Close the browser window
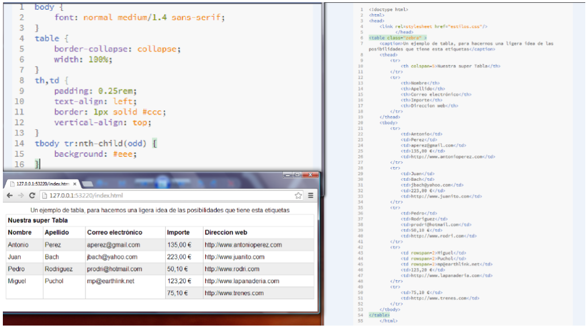The width and height of the screenshot is (587, 333). (311, 175)
